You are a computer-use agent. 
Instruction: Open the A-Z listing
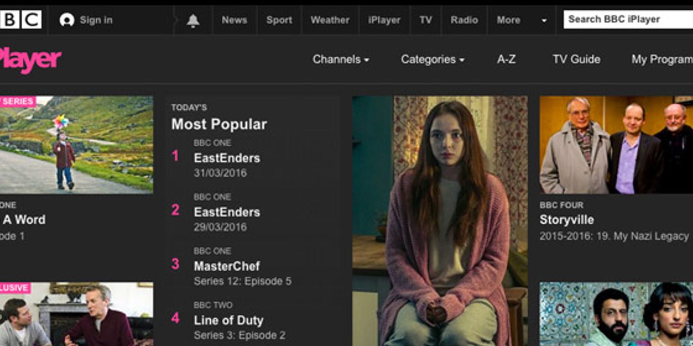point(506,60)
